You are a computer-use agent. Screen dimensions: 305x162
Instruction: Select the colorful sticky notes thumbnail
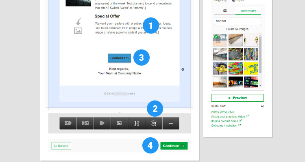coord(235,68)
